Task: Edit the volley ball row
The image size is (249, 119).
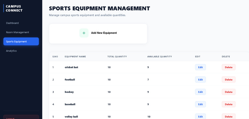Action: point(200,117)
